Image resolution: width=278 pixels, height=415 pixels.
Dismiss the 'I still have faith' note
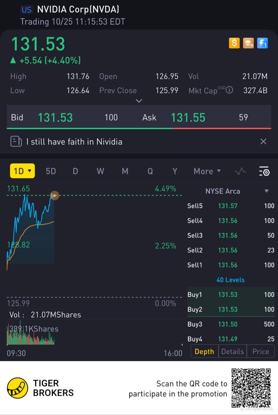263,141
